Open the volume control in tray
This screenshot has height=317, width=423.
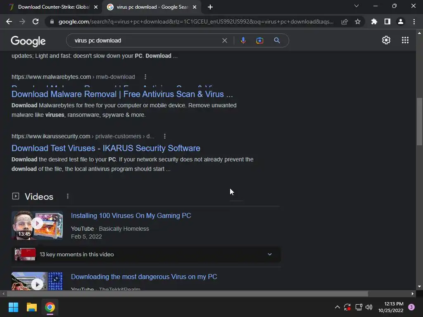tap(369, 307)
